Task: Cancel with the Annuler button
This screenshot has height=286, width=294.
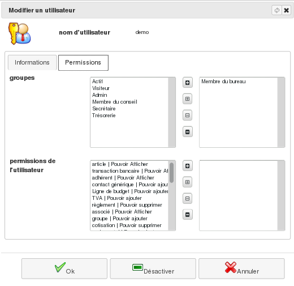Action: coord(241,268)
